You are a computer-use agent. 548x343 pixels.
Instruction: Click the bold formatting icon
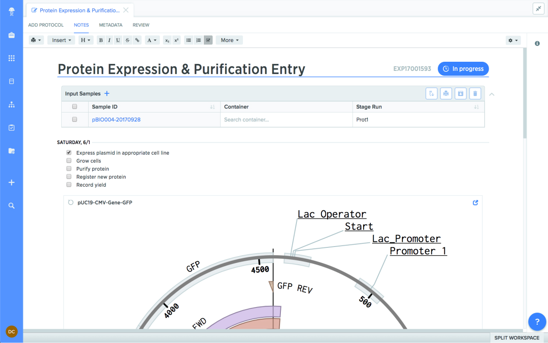click(100, 40)
